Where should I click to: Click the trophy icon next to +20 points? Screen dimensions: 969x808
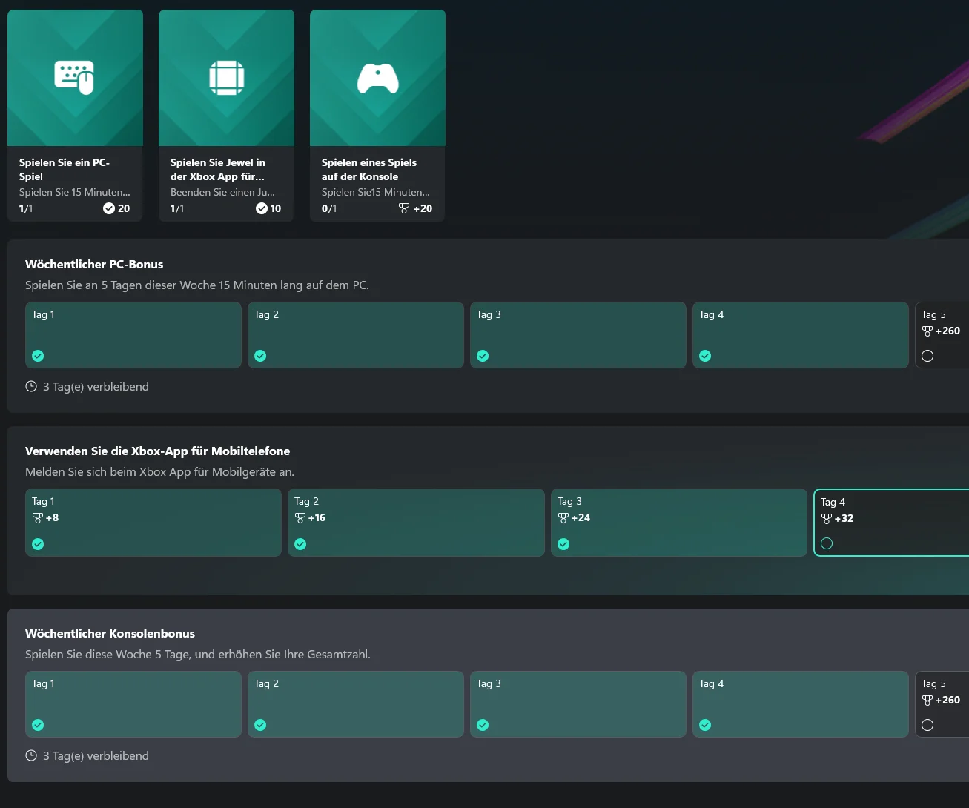click(x=404, y=208)
